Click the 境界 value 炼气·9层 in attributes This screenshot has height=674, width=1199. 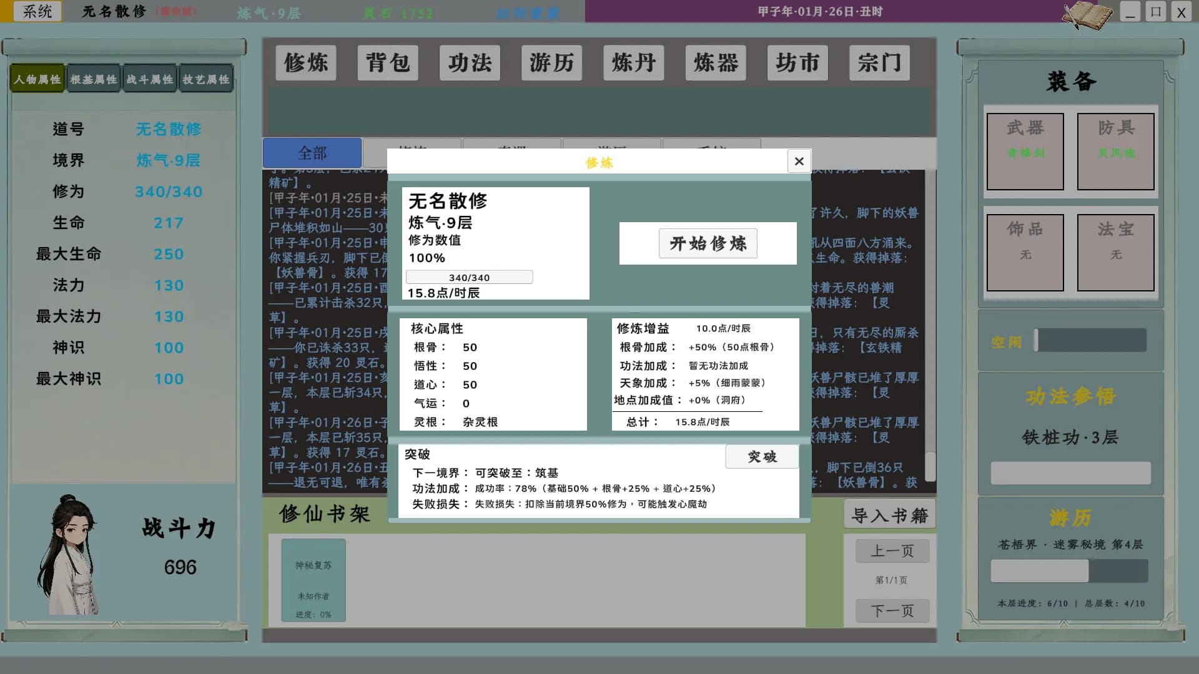pos(169,160)
